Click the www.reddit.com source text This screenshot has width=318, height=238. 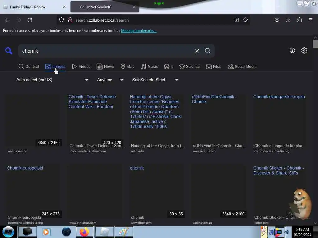point(204,151)
